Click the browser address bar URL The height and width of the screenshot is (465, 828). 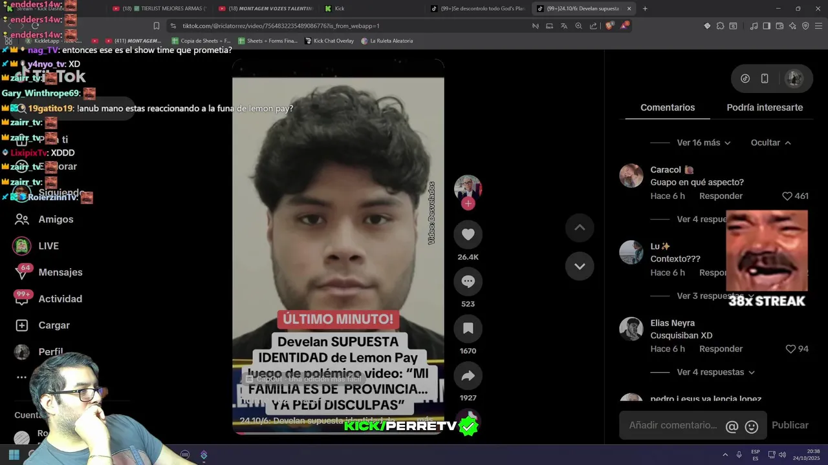click(x=281, y=26)
